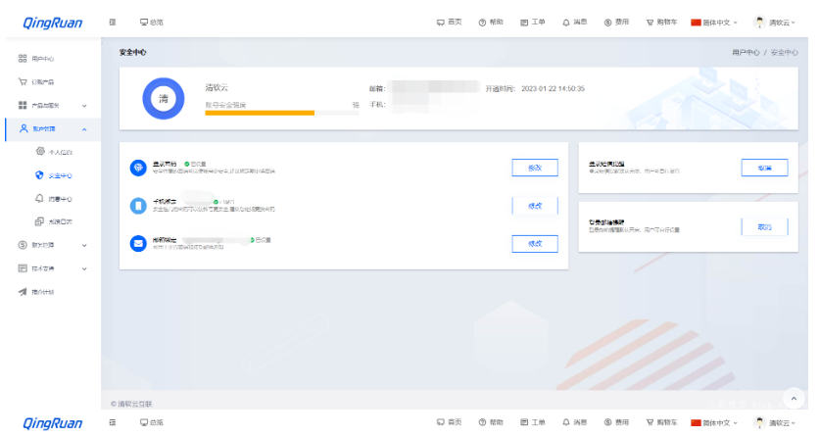Click the 产品与服务 tiles icon in the sidebar

pyautogui.click(x=23, y=105)
